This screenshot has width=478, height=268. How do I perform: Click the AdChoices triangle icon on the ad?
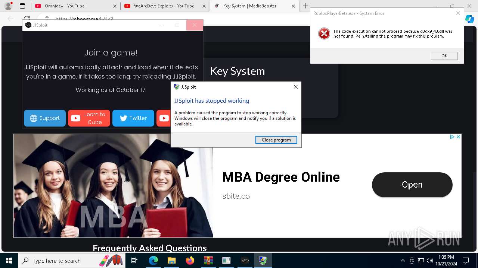pyautogui.click(x=452, y=137)
